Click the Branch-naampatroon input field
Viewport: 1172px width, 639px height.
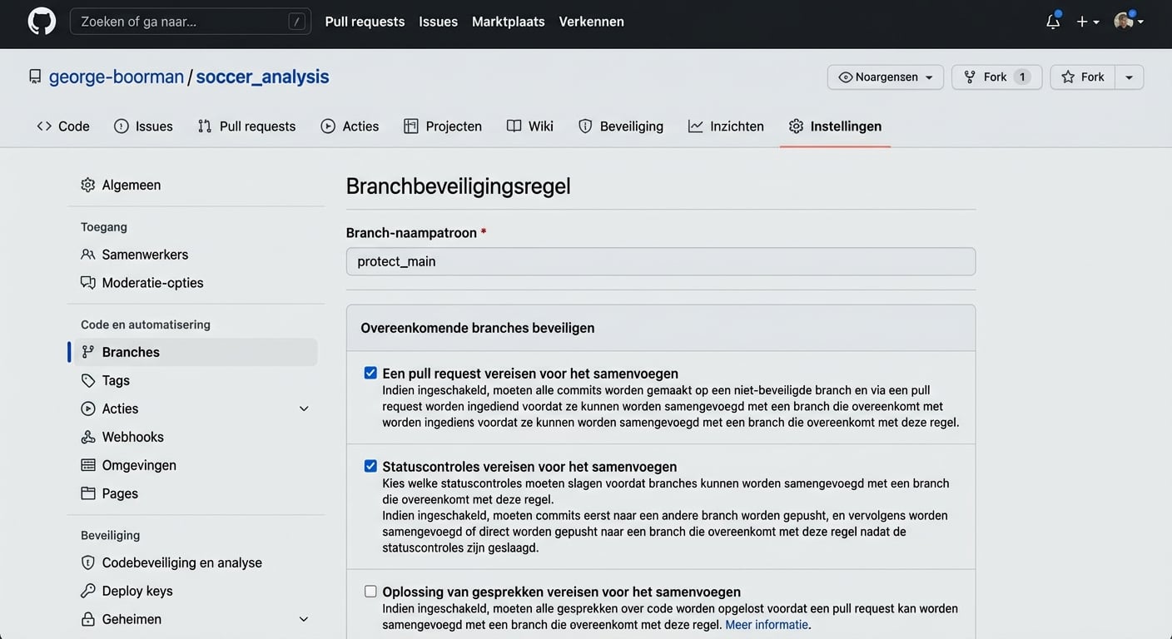[x=661, y=260]
